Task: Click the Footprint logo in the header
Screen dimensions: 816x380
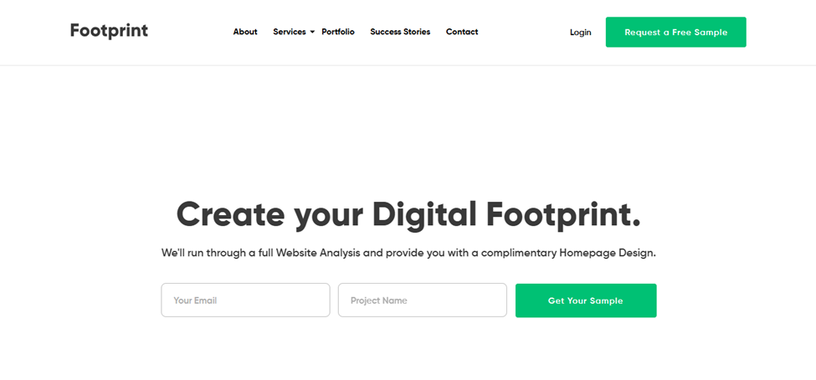Action: pyautogui.click(x=110, y=31)
